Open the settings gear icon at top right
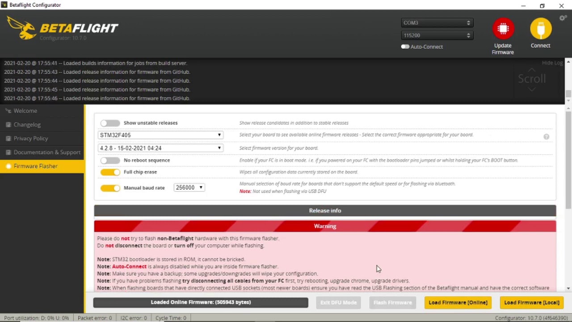This screenshot has height=322, width=572. (x=563, y=18)
